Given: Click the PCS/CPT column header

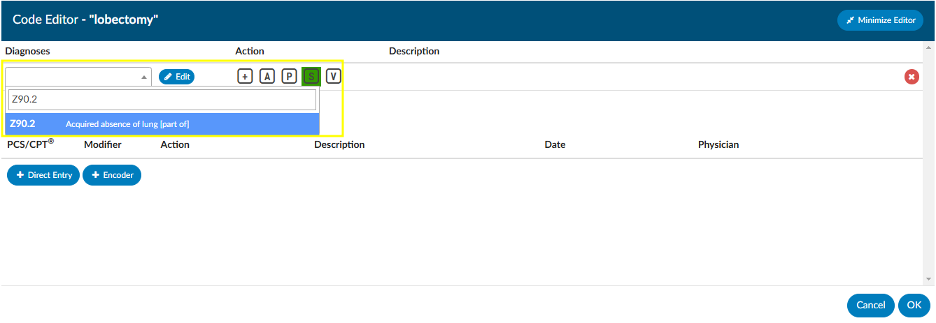Looking at the screenshot, I should tap(30, 144).
